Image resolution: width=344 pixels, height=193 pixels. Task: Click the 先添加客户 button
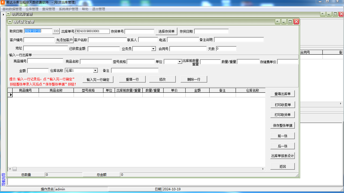(64, 40)
